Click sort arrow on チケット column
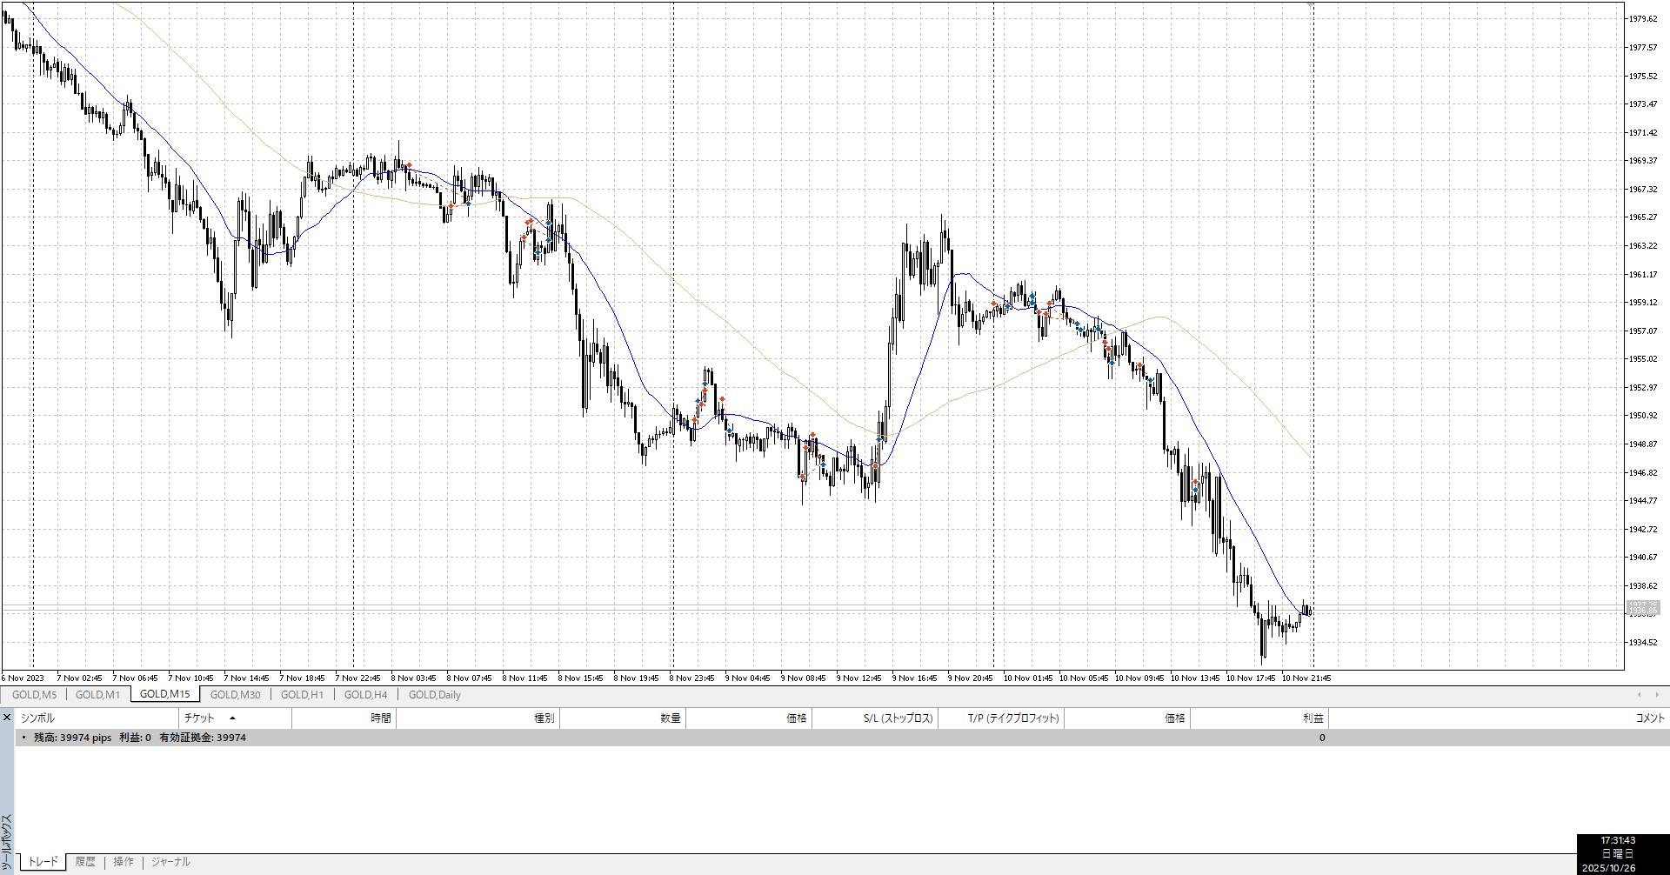1670x875 pixels. 232,718
